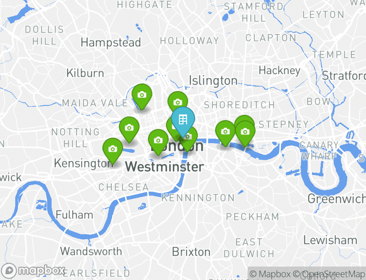Click the Hampstead place label

pos(111,43)
